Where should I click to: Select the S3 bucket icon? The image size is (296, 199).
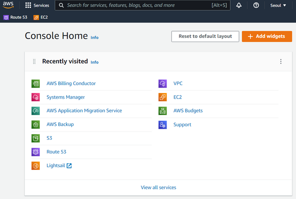[36, 138]
